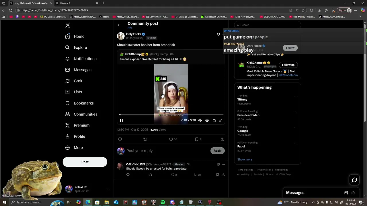Follow Only Flicks in relevant people

tap(290, 48)
